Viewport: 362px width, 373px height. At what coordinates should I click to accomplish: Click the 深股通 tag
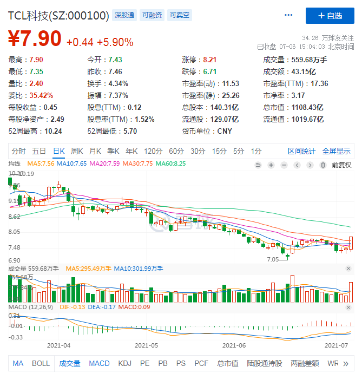tap(124, 15)
